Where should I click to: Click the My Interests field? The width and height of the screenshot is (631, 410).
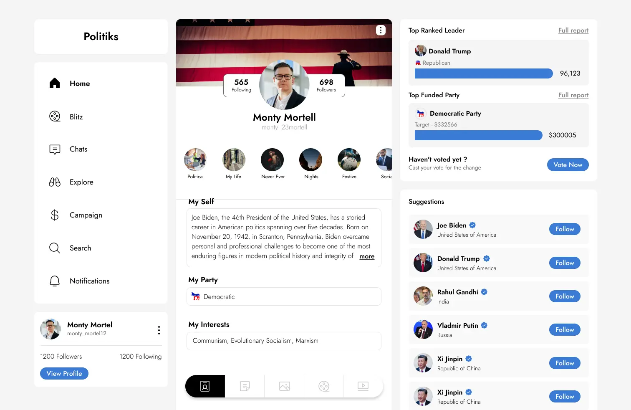(x=284, y=341)
